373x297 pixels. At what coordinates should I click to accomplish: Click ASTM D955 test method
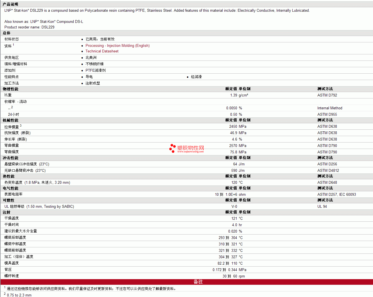[327, 115]
